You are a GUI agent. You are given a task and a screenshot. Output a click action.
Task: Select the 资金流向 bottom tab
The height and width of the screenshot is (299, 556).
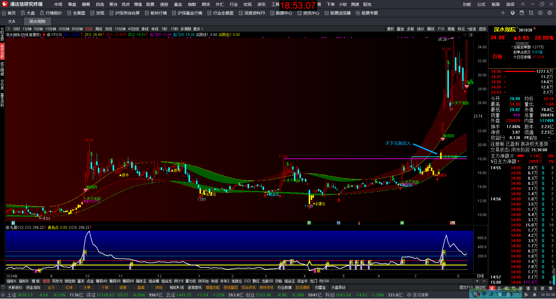point(33,287)
